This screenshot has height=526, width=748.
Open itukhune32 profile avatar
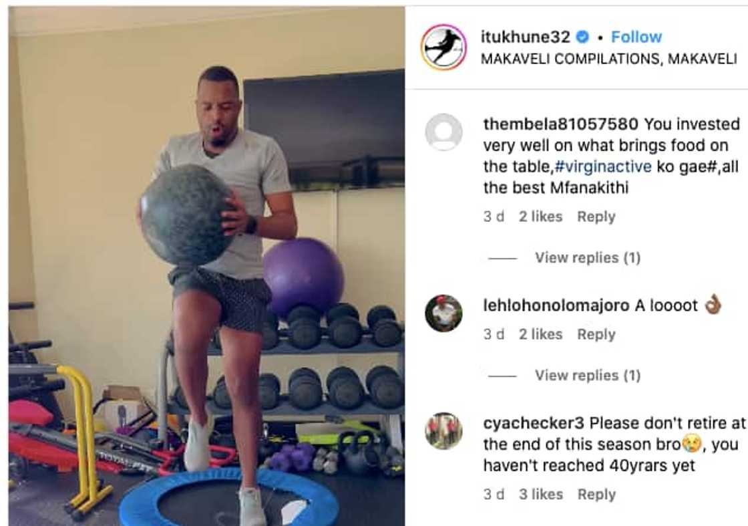click(443, 47)
